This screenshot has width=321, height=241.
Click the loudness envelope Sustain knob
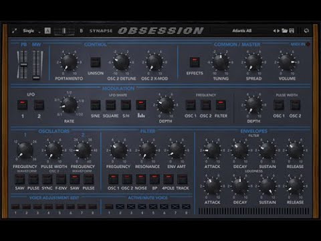click(267, 186)
